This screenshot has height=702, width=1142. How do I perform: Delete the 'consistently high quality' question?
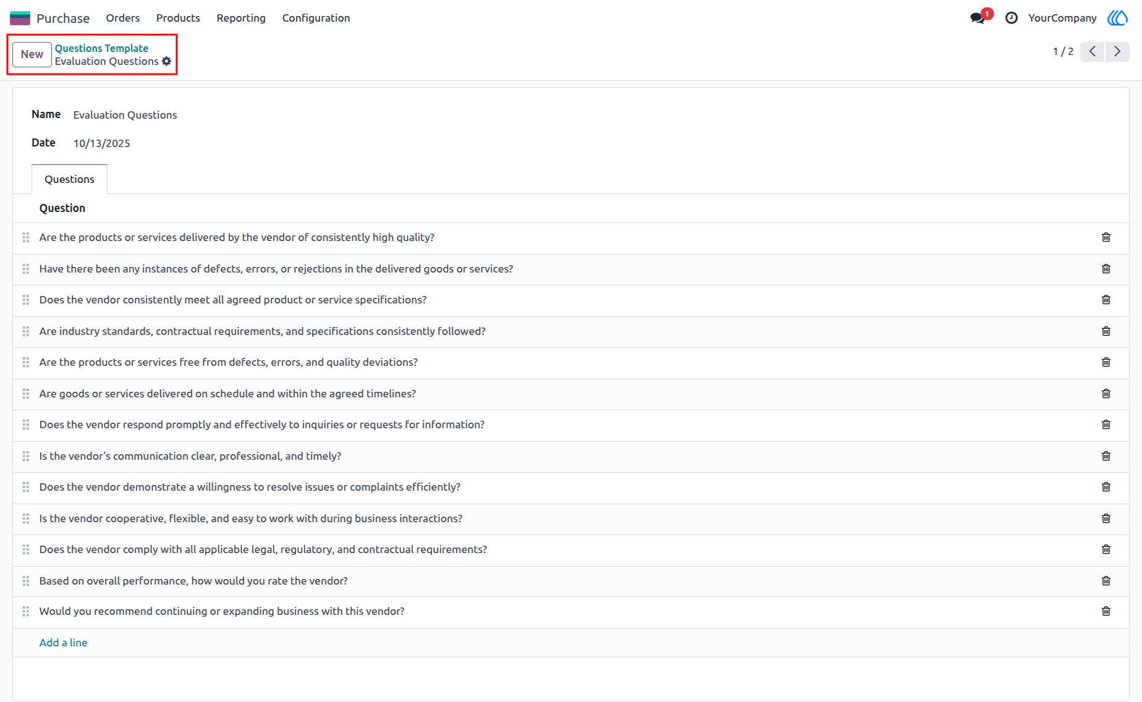coord(1106,237)
